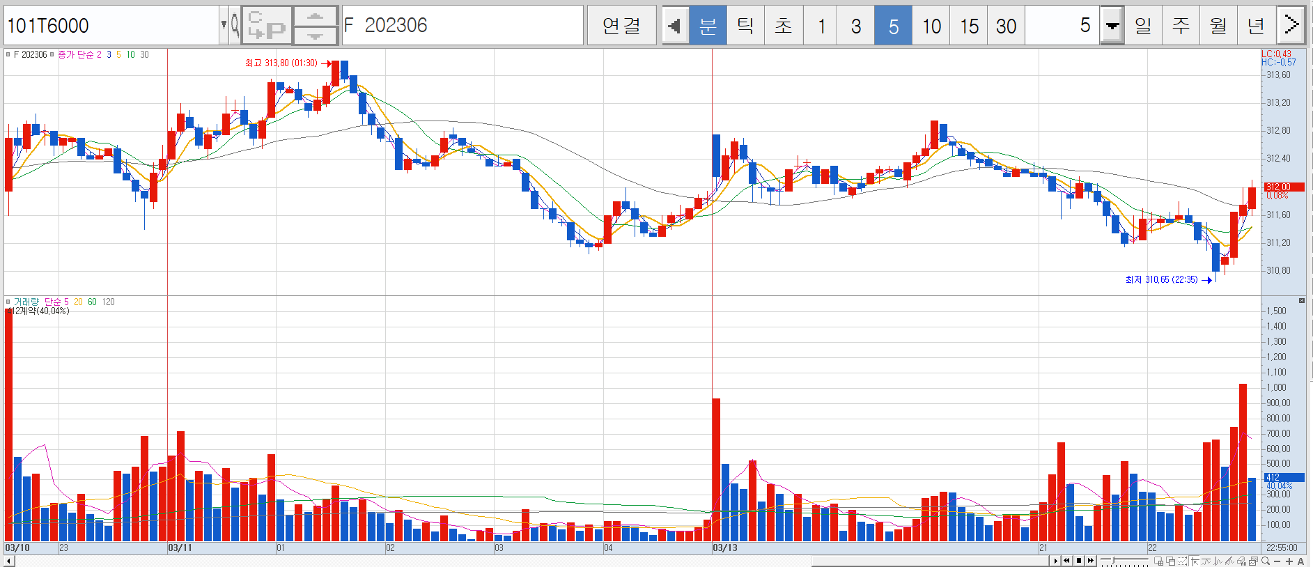The height and width of the screenshot is (567, 1313).
Task: Click the 최저 310.65 (22:35) low marker
Action: [x=1168, y=279]
